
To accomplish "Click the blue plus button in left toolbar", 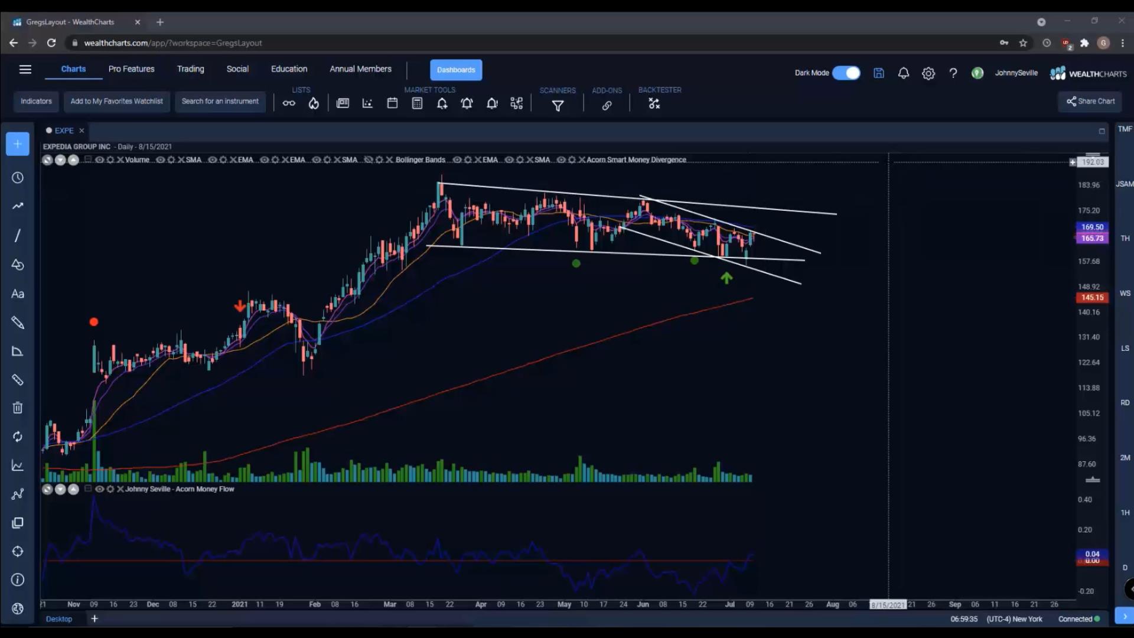I will [18, 144].
